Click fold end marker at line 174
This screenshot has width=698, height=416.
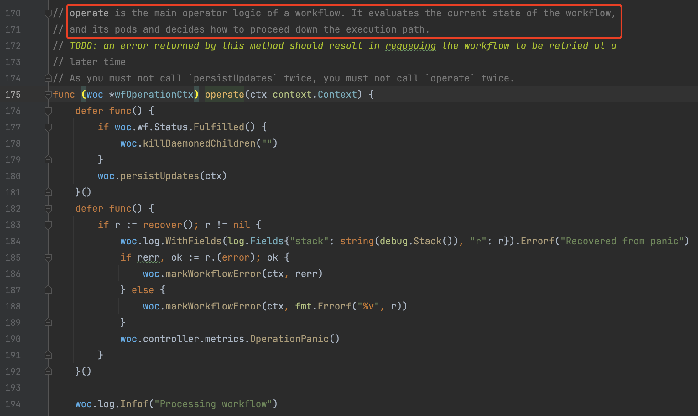[x=48, y=78]
